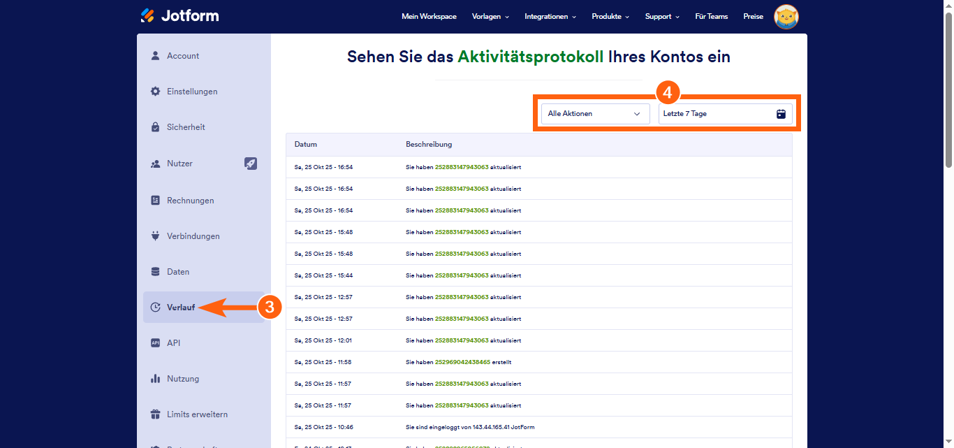This screenshot has width=954, height=448.
Task: Select the Nutzung bar chart icon
Action: coord(155,378)
